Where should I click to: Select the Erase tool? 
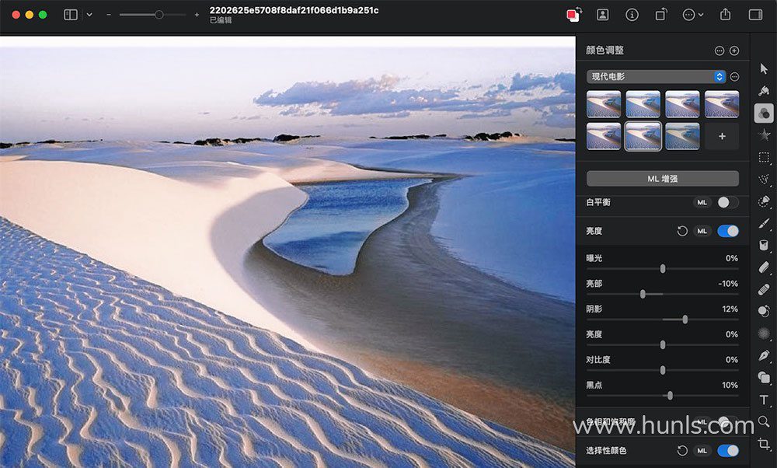pos(764,267)
